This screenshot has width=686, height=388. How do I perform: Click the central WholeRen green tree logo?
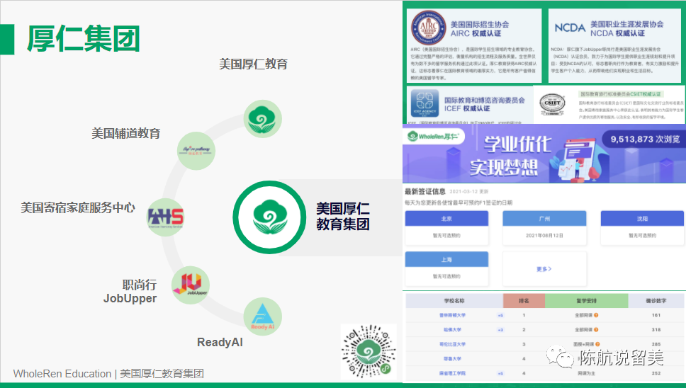[x=268, y=216]
